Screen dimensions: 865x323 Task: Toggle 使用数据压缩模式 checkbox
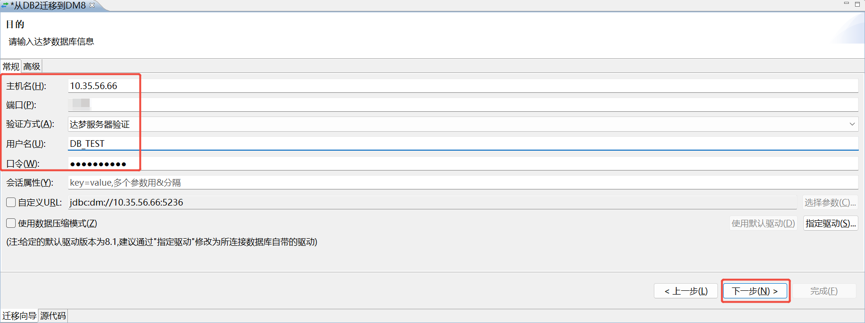(x=11, y=223)
